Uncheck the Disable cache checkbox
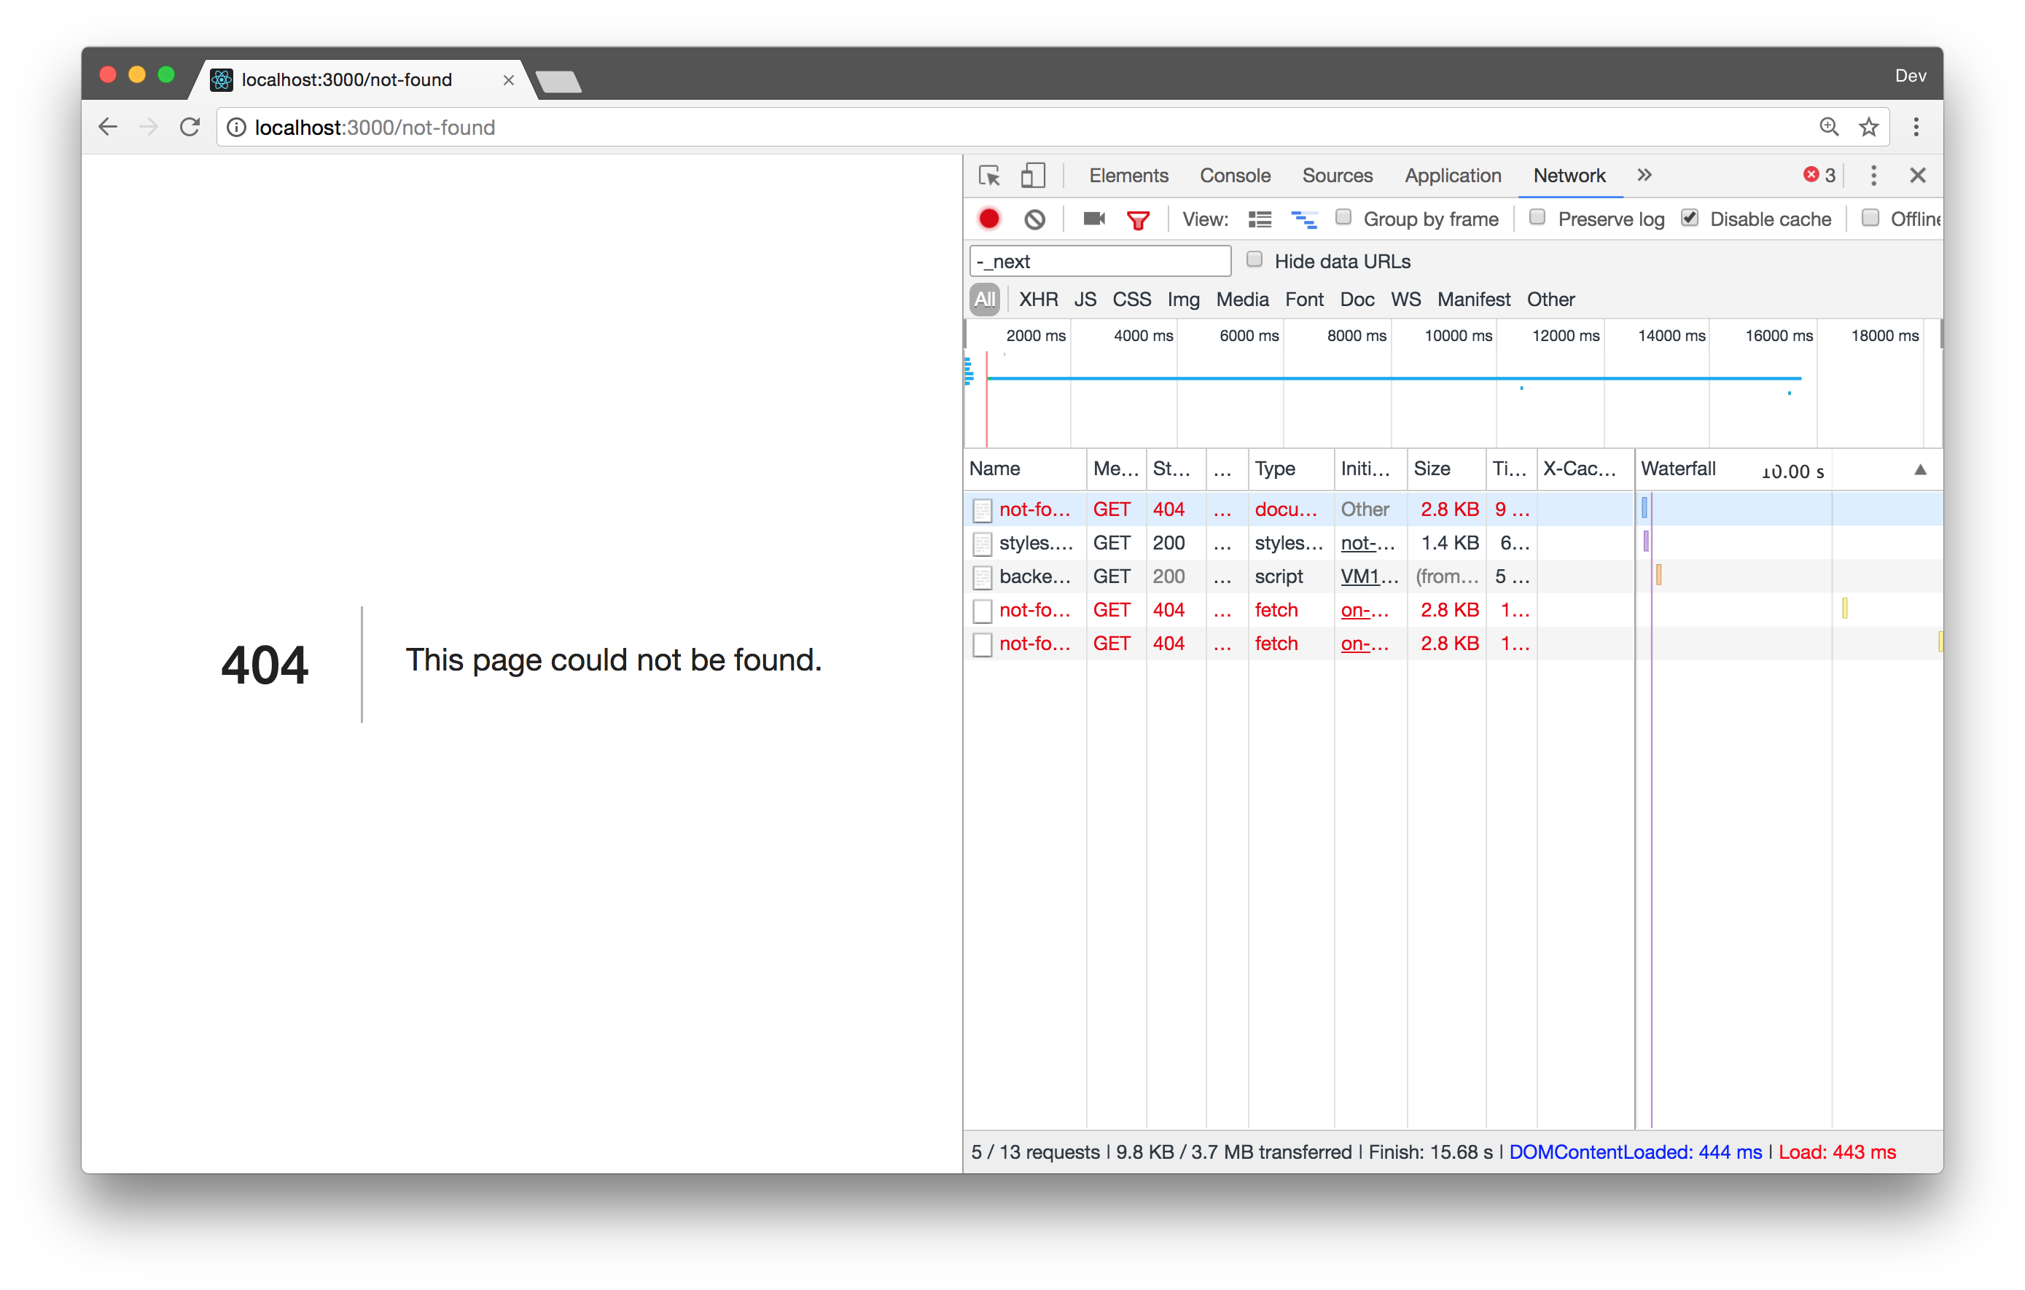Screen dimensions: 2025x1290 (1690, 218)
